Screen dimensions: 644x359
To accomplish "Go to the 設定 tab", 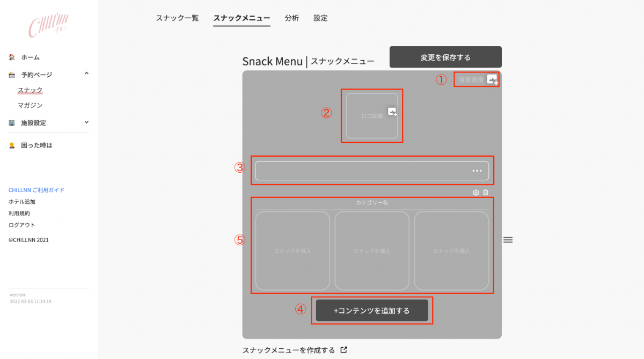I will [320, 18].
